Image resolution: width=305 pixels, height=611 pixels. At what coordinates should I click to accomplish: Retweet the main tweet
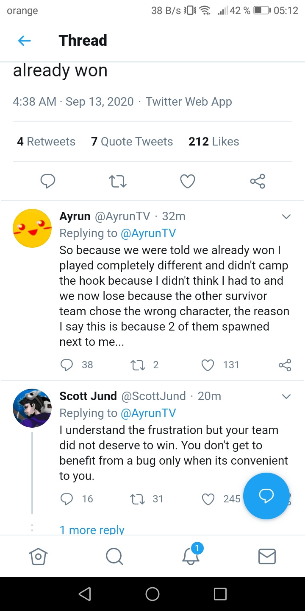[118, 181]
